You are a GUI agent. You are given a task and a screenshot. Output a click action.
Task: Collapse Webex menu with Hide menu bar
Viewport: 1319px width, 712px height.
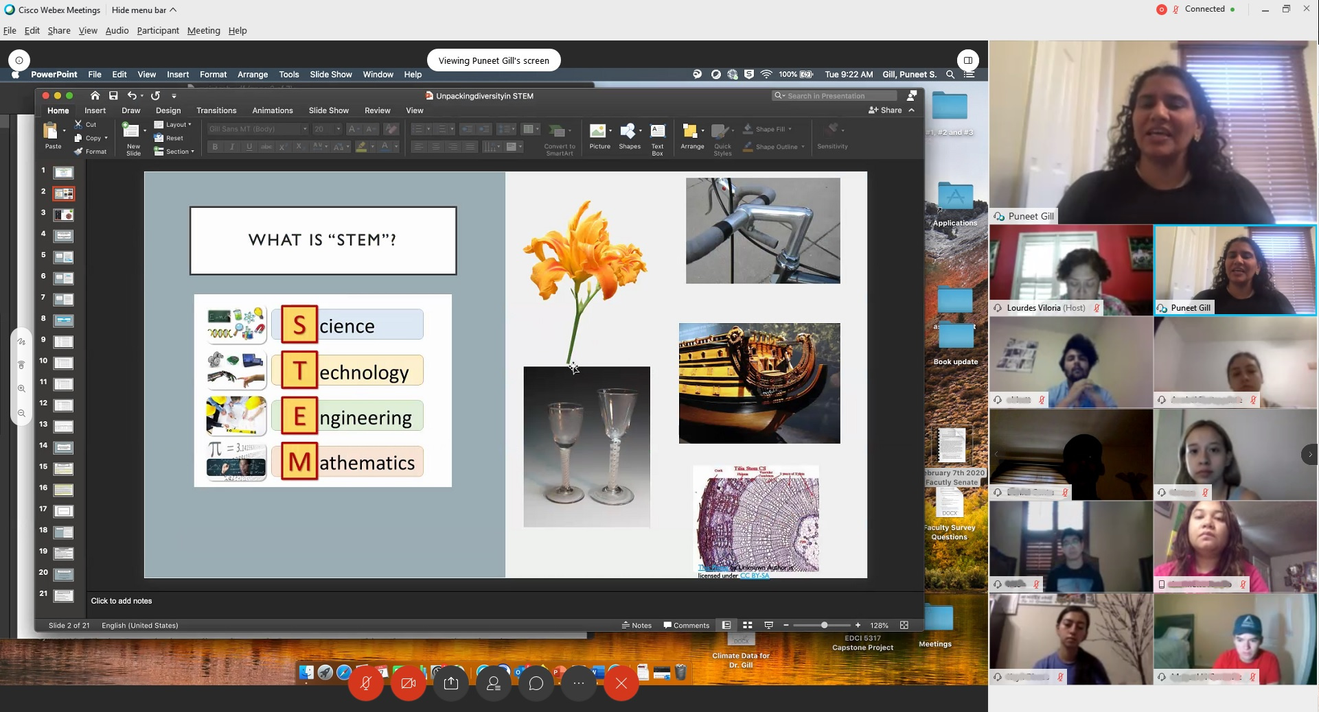(x=144, y=10)
